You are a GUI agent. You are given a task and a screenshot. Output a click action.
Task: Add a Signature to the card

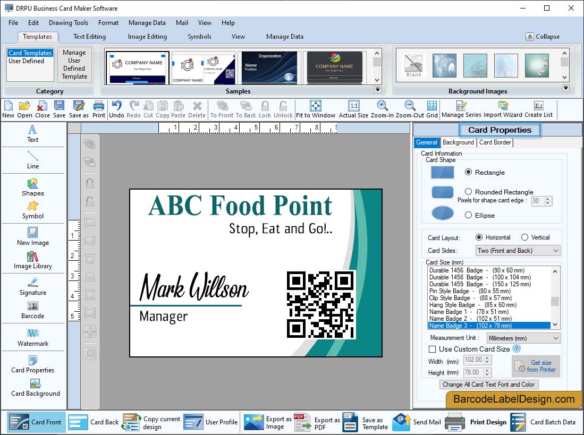tap(33, 286)
